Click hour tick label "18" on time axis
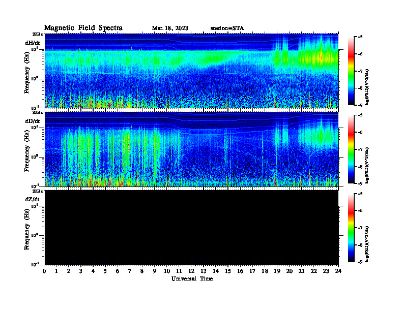Viewport: 403px width, 311px height. tap(265, 271)
